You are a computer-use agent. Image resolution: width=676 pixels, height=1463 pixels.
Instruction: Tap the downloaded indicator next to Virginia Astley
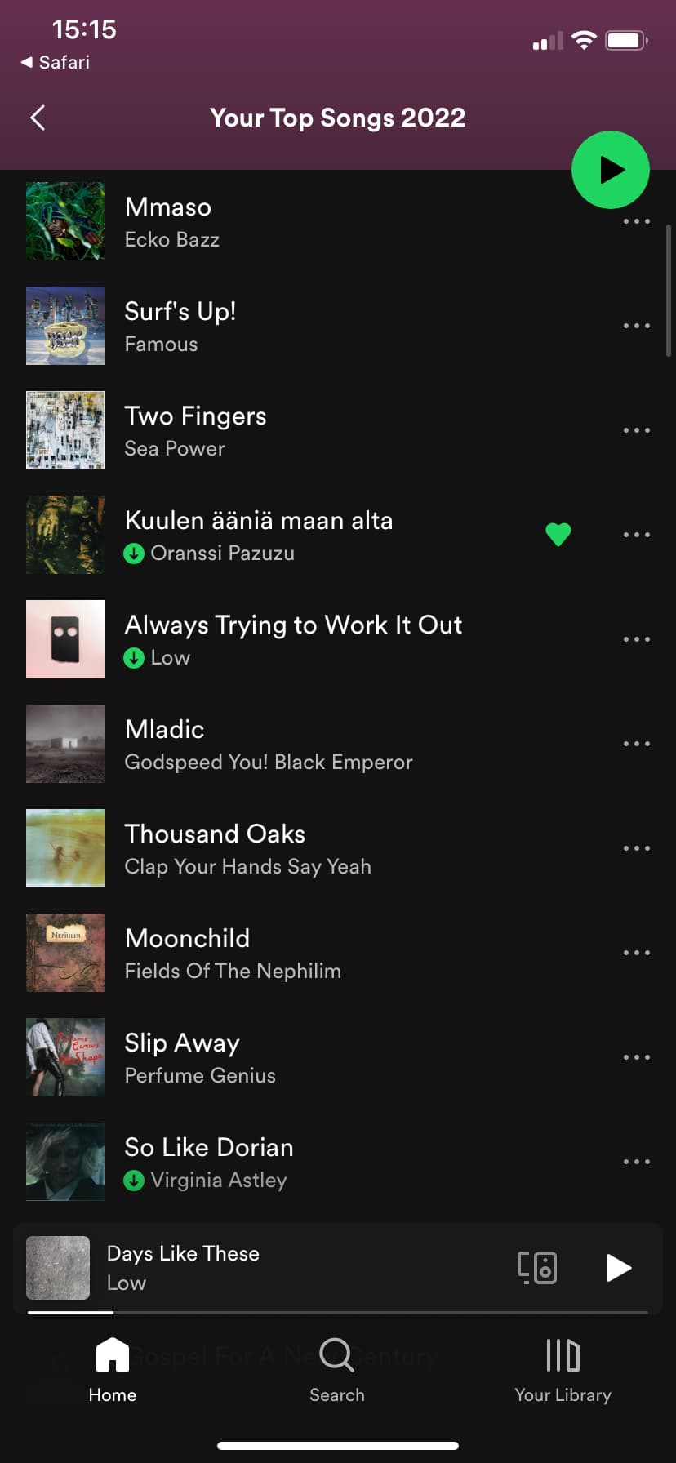(x=134, y=1181)
